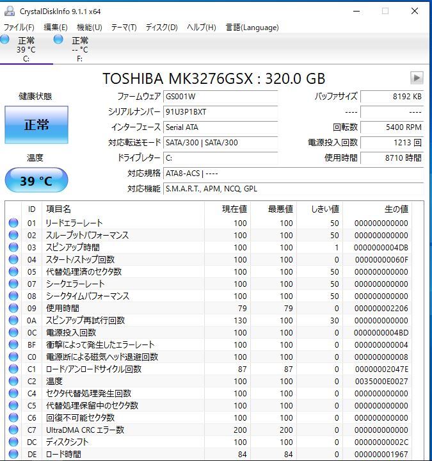
Task: Click the power on hours value 8710 時間
Action: coord(392,158)
